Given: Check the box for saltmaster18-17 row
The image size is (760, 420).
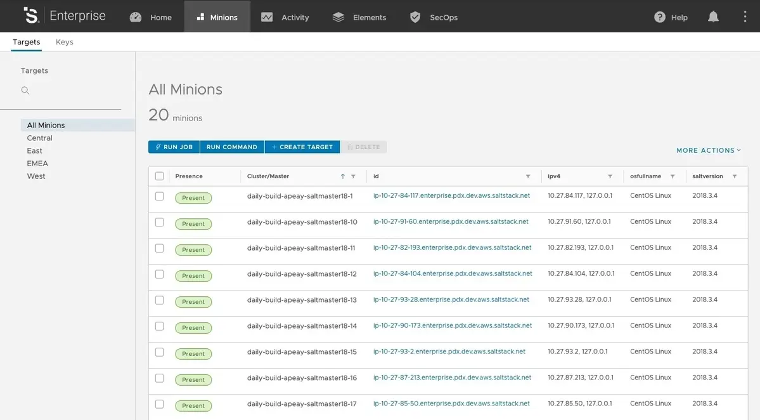Looking at the screenshot, I should [x=160, y=404].
